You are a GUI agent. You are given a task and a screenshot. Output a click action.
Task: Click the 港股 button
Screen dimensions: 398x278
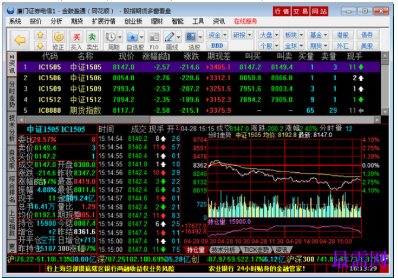pyautogui.click(x=343, y=35)
